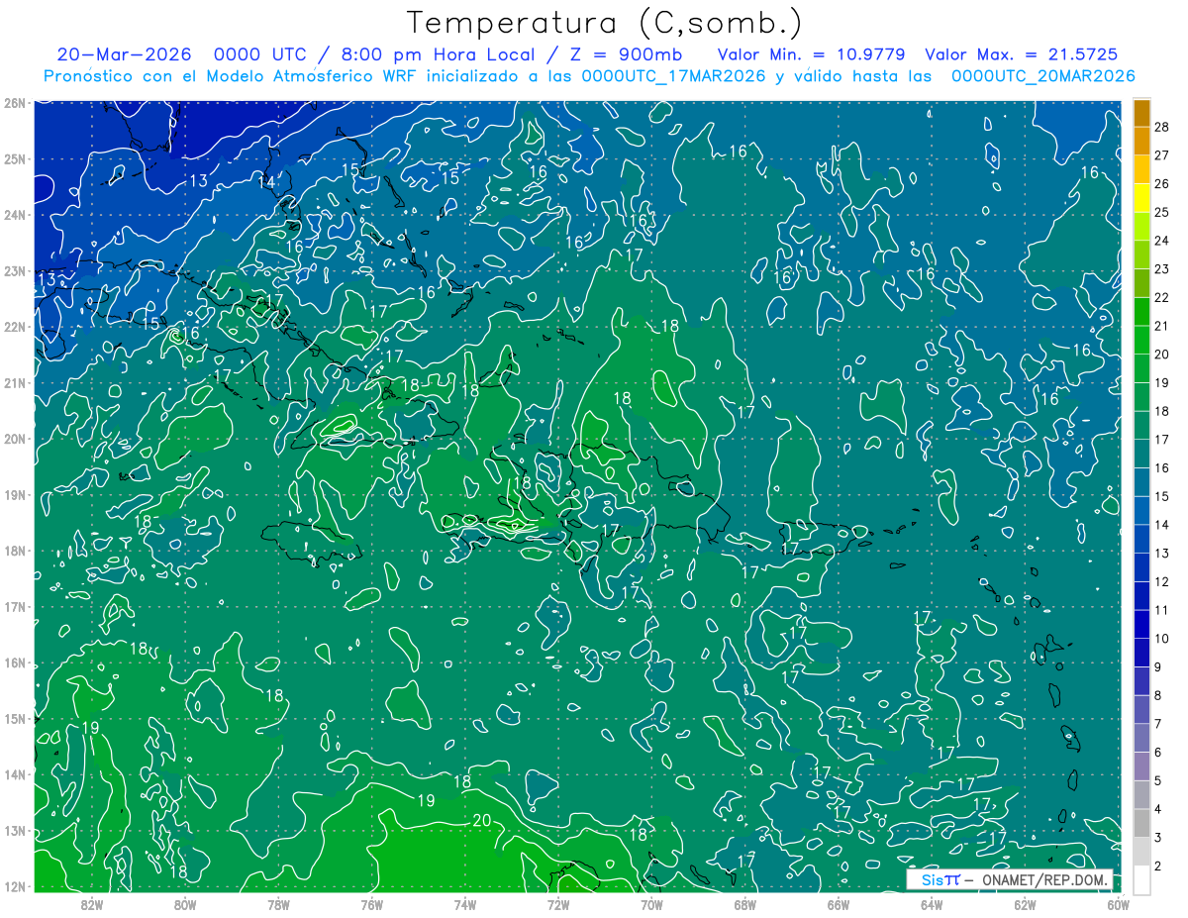Viewport: 1188px width, 918px height.
Task: Pick the purple scale segment between 5 and 6
Action: [x=1141, y=766]
